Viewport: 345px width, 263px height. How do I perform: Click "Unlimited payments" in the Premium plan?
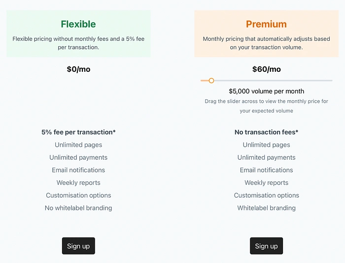click(266, 157)
